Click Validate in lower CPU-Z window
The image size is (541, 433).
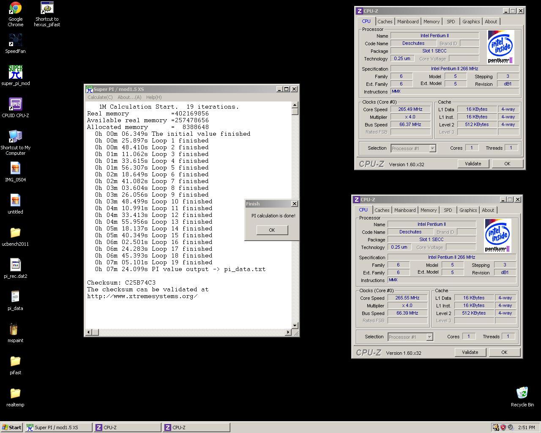click(470, 352)
